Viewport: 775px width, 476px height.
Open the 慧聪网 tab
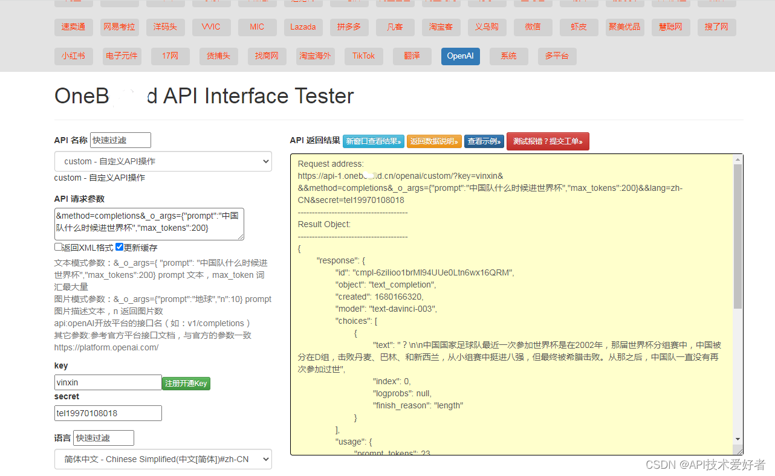click(x=670, y=27)
